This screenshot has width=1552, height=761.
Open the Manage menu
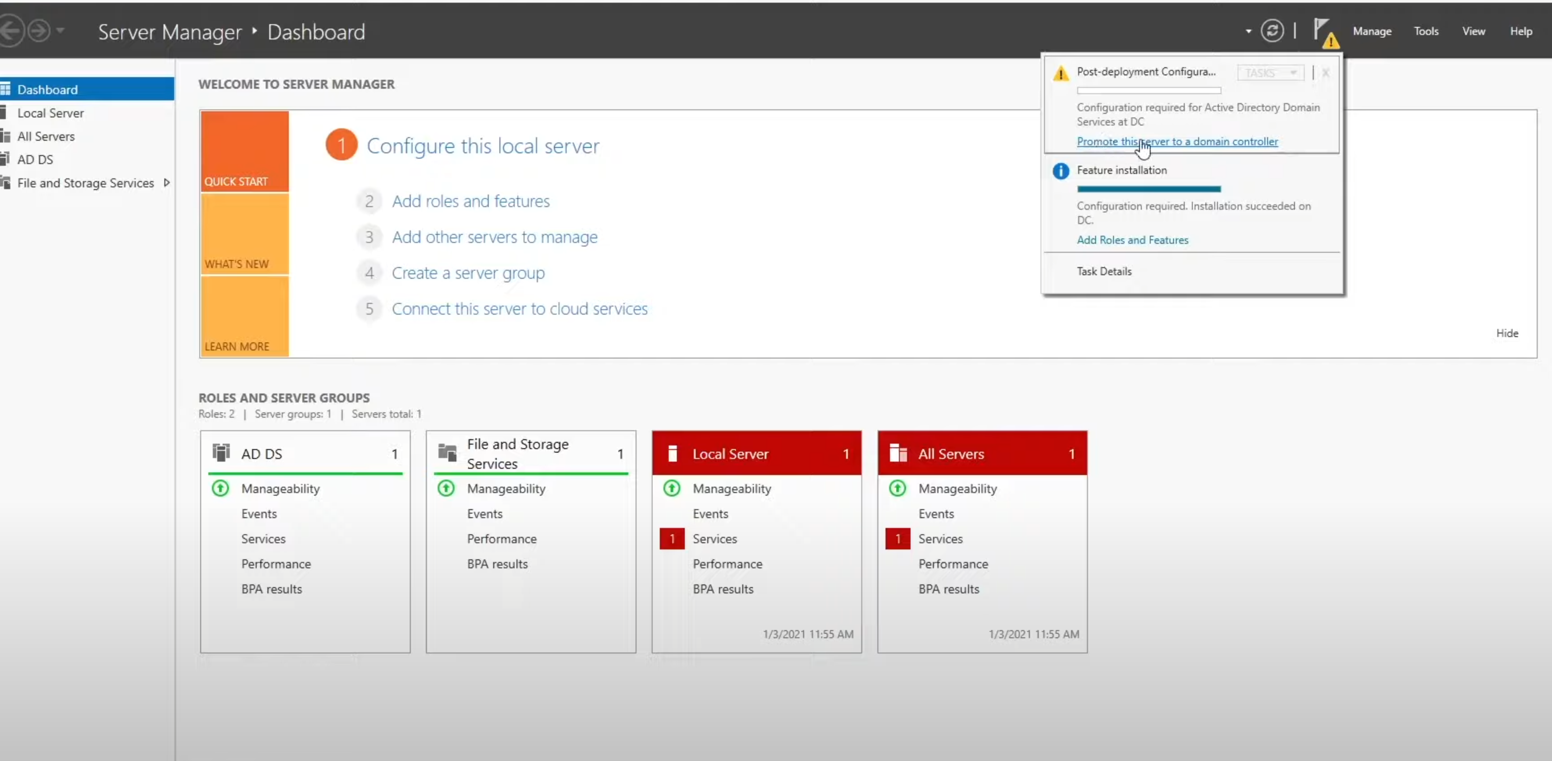(x=1372, y=31)
